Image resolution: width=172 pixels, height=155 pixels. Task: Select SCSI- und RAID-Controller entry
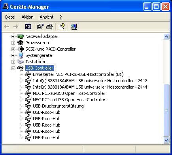[51, 49]
